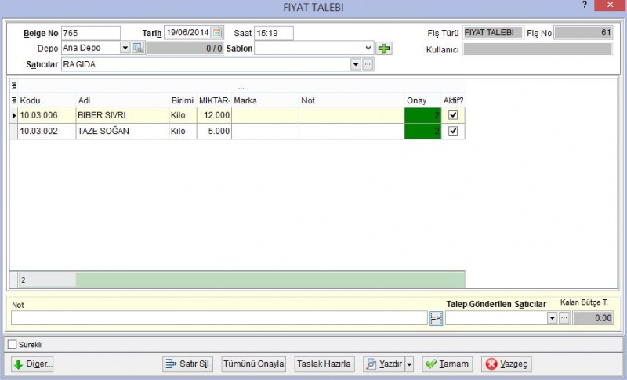Add a template with the green plus icon

click(384, 49)
